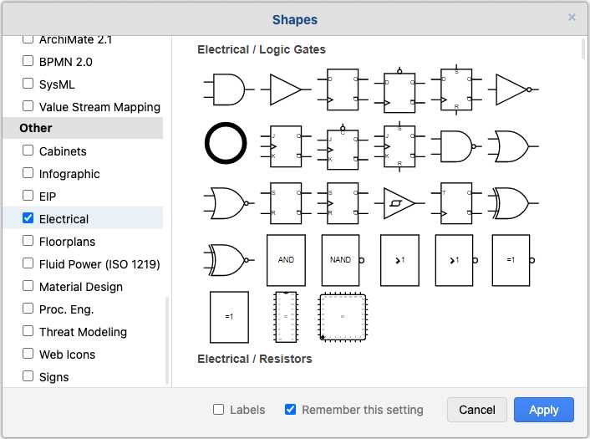Click the shape preview panel scrollbar
590x439 pixels.
583,49
